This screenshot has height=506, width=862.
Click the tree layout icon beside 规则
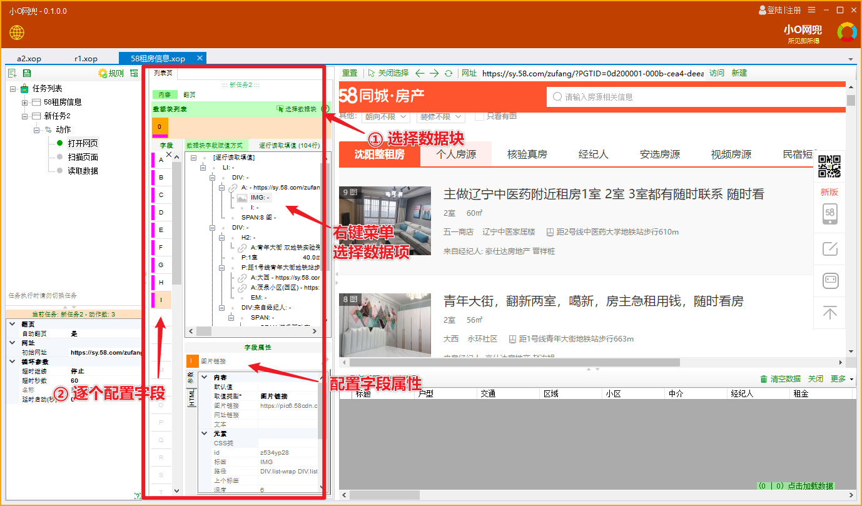(134, 73)
